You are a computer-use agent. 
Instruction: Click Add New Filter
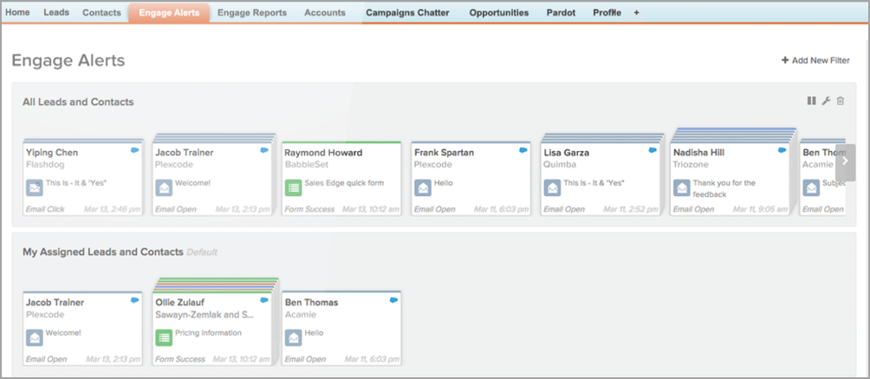tap(815, 61)
